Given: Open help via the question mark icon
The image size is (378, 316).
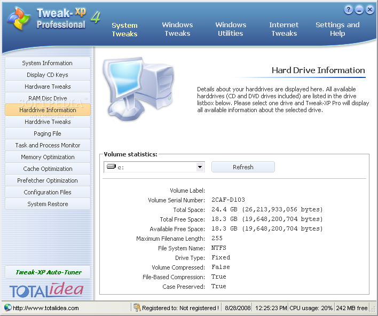Looking at the screenshot, I should [x=348, y=10].
